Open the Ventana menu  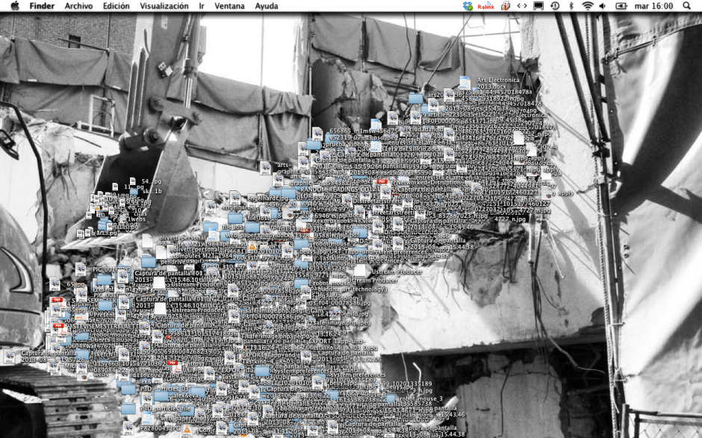point(229,6)
